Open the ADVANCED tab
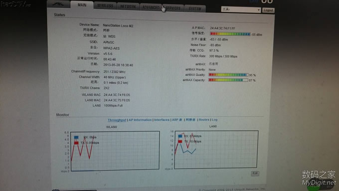 151,7
